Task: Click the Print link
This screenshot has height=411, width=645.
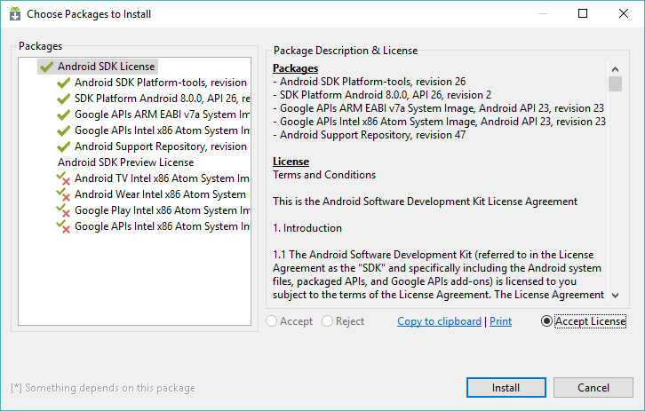Action: pyautogui.click(x=500, y=321)
